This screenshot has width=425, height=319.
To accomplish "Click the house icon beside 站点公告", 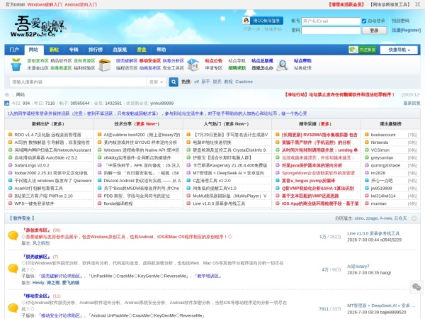I will (193, 65).
